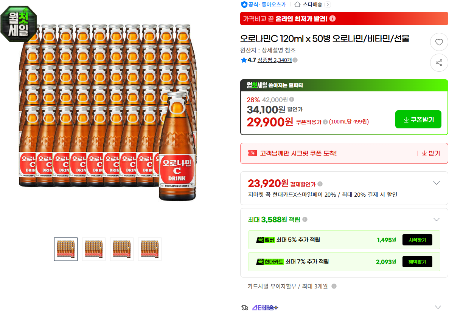Receive secret coupon via 받기

(431, 153)
